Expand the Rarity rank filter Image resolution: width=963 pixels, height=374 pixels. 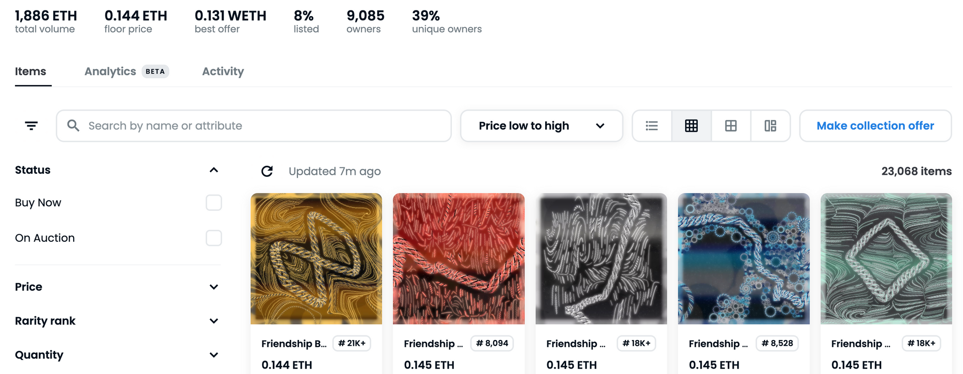214,321
